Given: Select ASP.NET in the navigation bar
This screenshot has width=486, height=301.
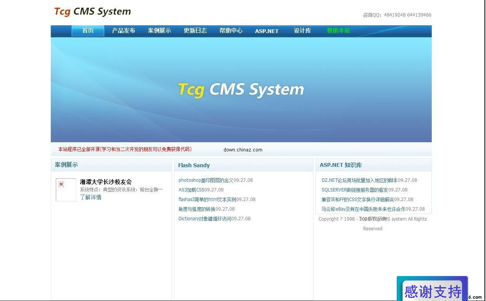Looking at the screenshot, I should [267, 31].
